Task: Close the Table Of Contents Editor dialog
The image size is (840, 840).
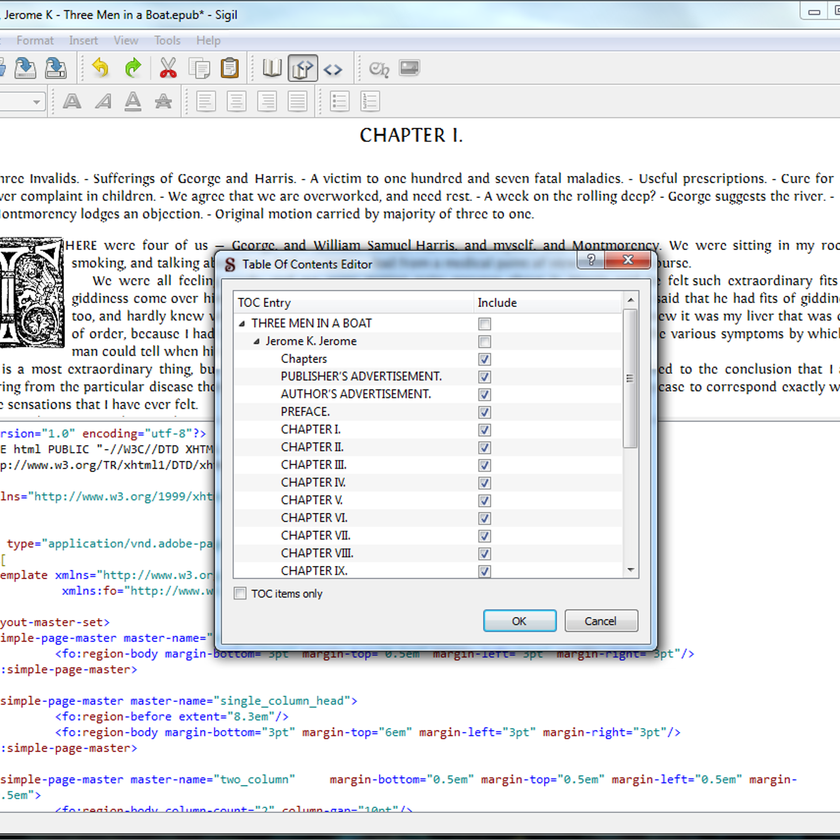Action: click(x=628, y=259)
